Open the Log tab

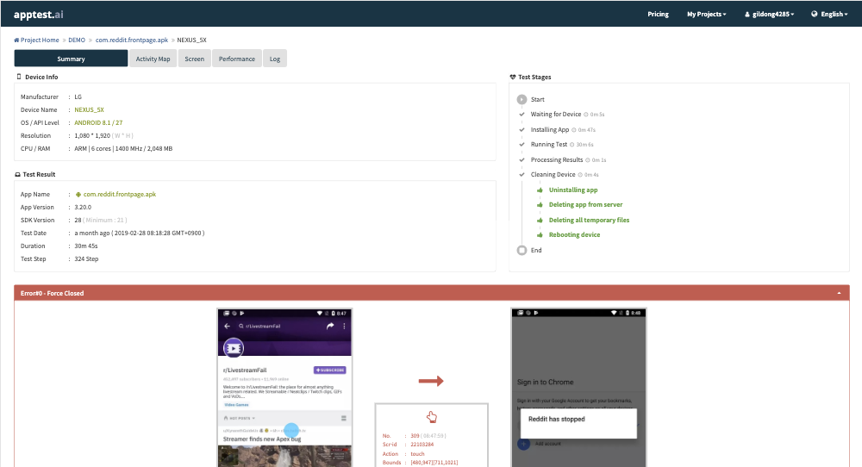pos(275,59)
